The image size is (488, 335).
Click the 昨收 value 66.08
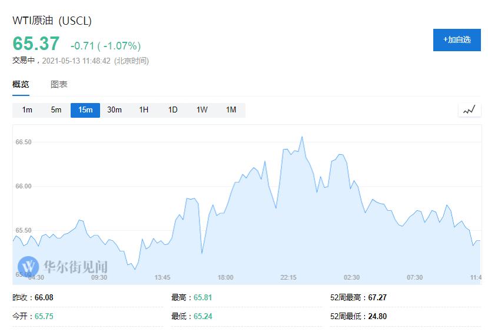(x=44, y=297)
